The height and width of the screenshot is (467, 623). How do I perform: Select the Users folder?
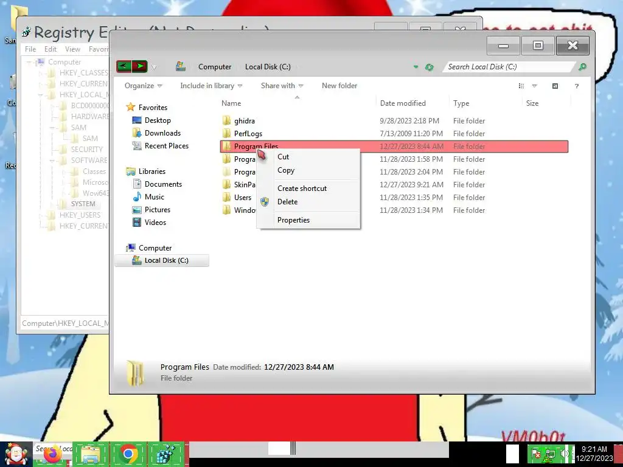pyautogui.click(x=242, y=198)
